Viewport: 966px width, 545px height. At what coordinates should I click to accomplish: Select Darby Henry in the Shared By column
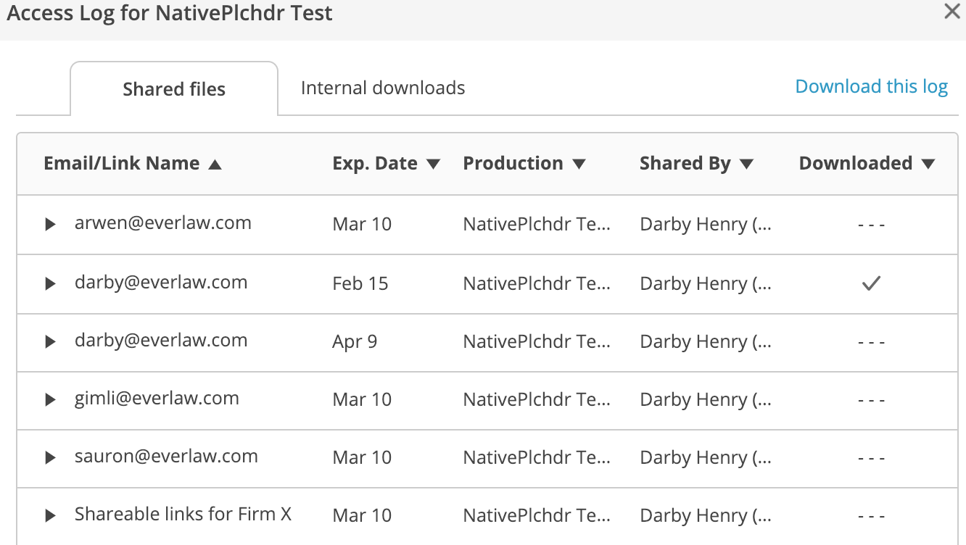click(x=704, y=224)
